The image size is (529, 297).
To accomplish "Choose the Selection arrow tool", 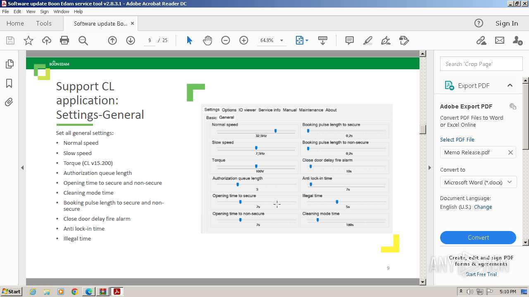I will (189, 40).
